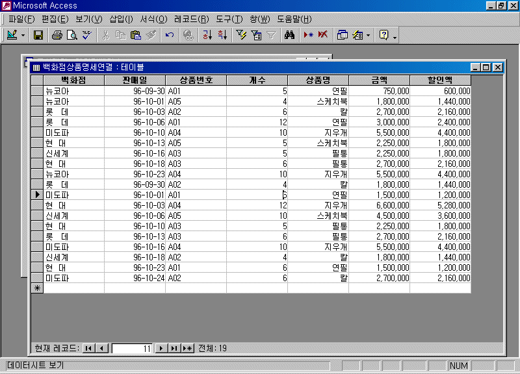Go to the next record navigation button
Screen dimensions: 520x374
pyautogui.click(x=161, y=348)
